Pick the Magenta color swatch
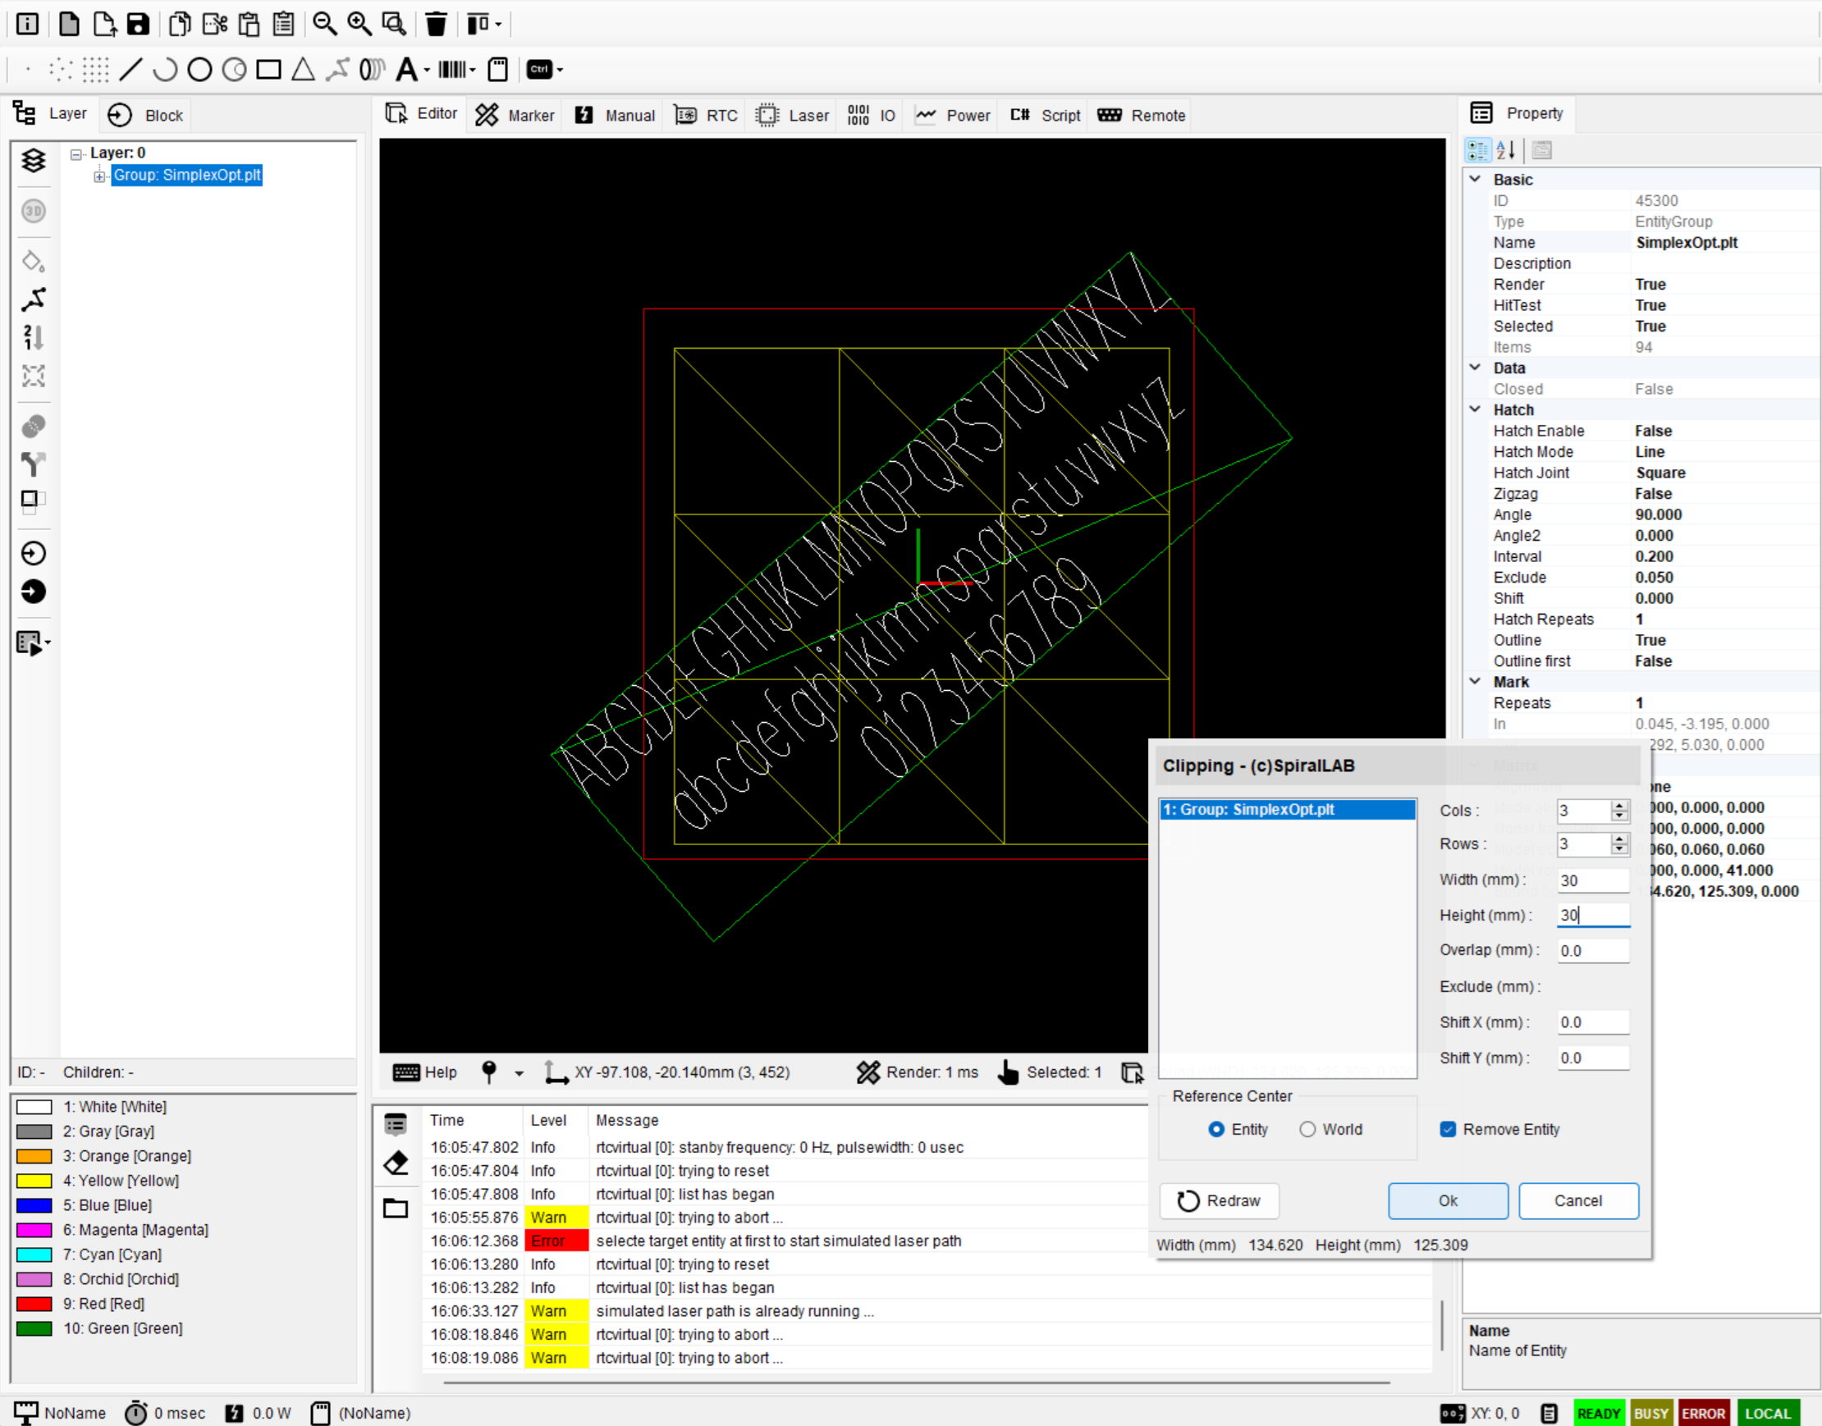 click(34, 1230)
